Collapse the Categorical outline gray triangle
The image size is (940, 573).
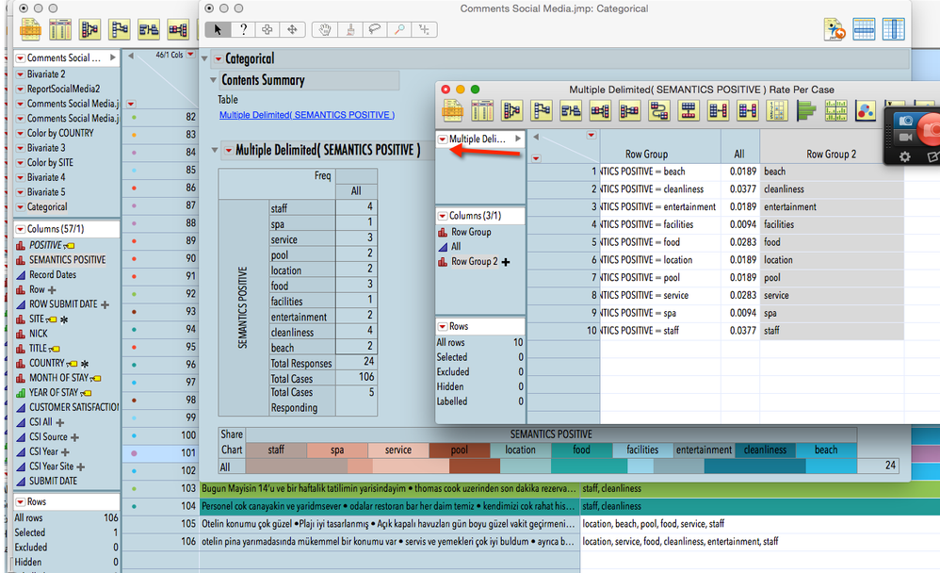(x=204, y=58)
